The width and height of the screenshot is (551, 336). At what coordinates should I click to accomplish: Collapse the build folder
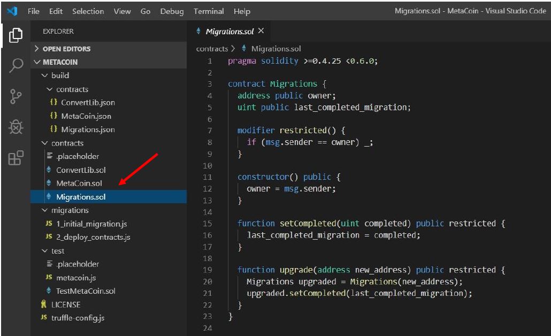click(x=60, y=75)
